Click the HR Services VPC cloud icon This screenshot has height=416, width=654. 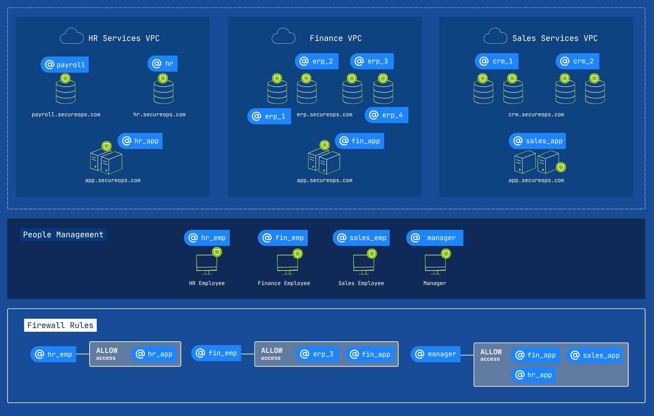[72, 36]
